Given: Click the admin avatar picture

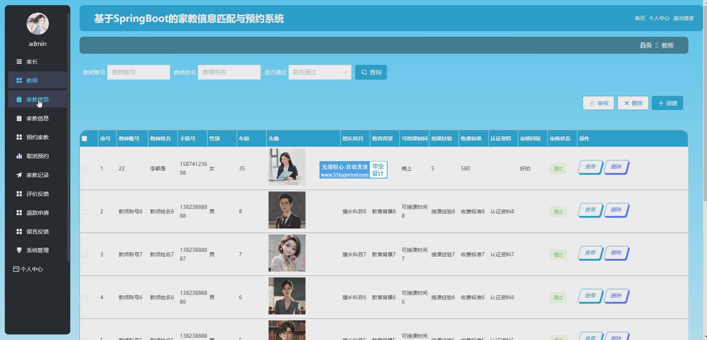Looking at the screenshot, I should click(37, 24).
